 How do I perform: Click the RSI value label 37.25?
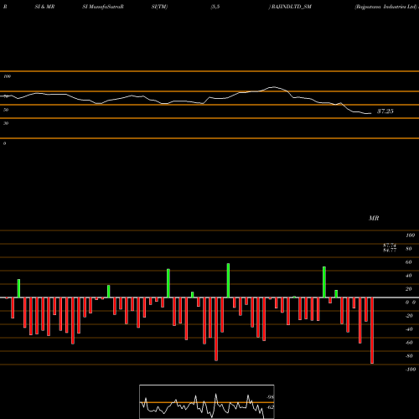coord(385,111)
